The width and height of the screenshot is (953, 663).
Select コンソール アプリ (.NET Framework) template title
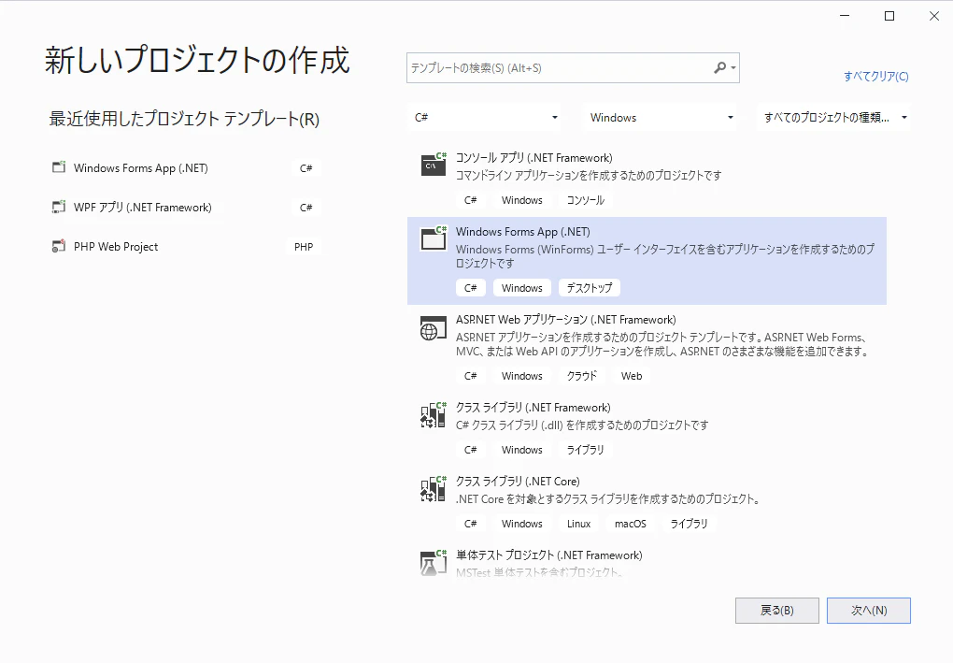coord(534,157)
